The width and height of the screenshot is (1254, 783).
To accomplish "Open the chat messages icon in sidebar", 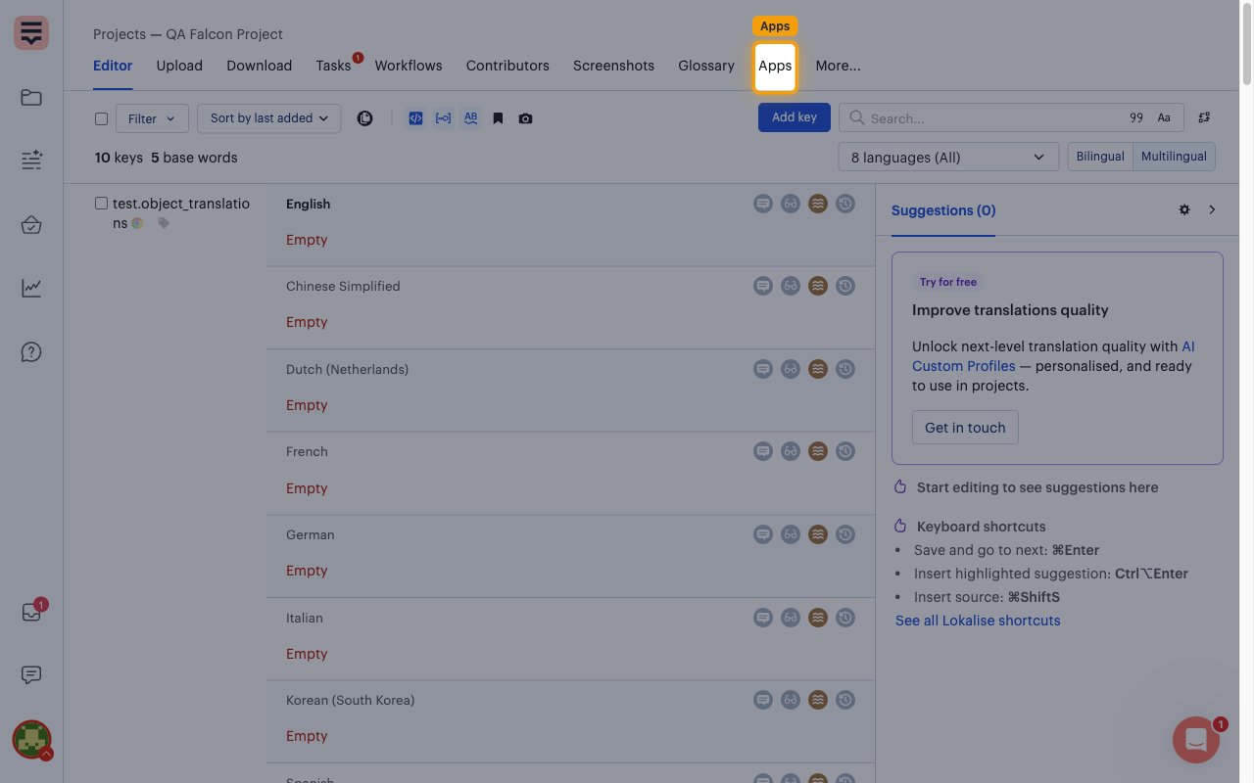I will tap(31, 675).
